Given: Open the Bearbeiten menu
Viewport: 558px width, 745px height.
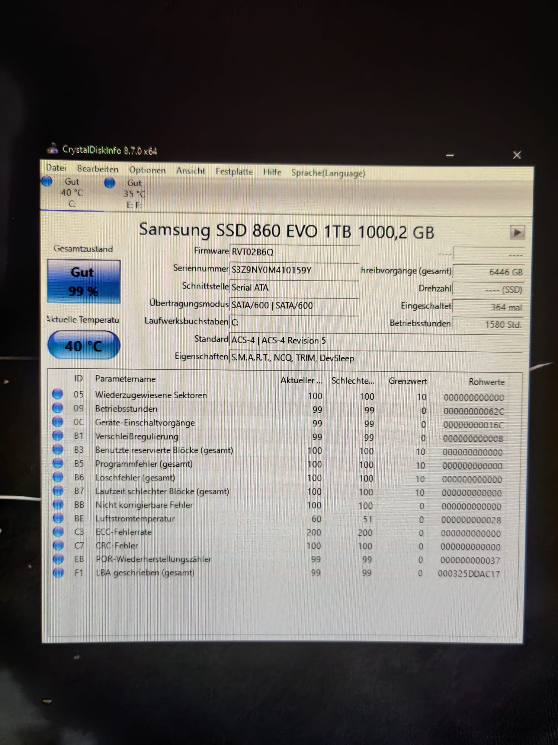Looking at the screenshot, I should coord(97,169).
